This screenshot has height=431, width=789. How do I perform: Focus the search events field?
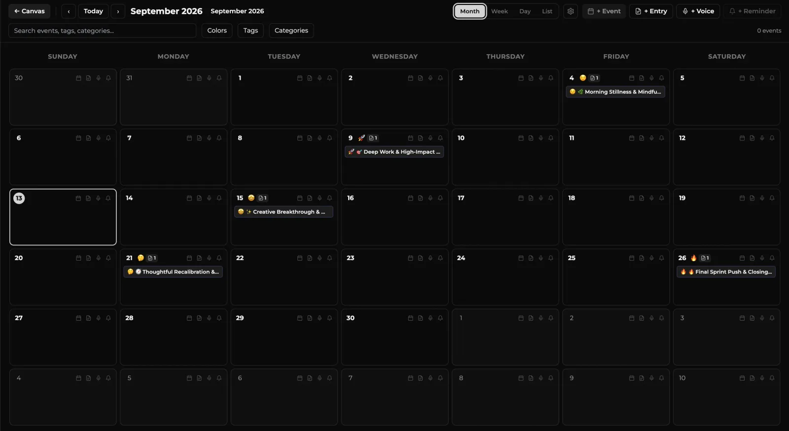[103, 31]
